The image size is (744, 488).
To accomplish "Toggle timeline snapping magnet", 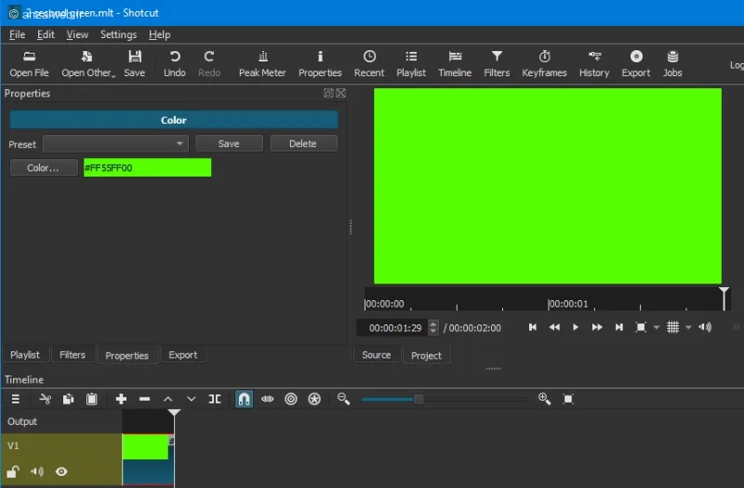I will pyautogui.click(x=244, y=400).
